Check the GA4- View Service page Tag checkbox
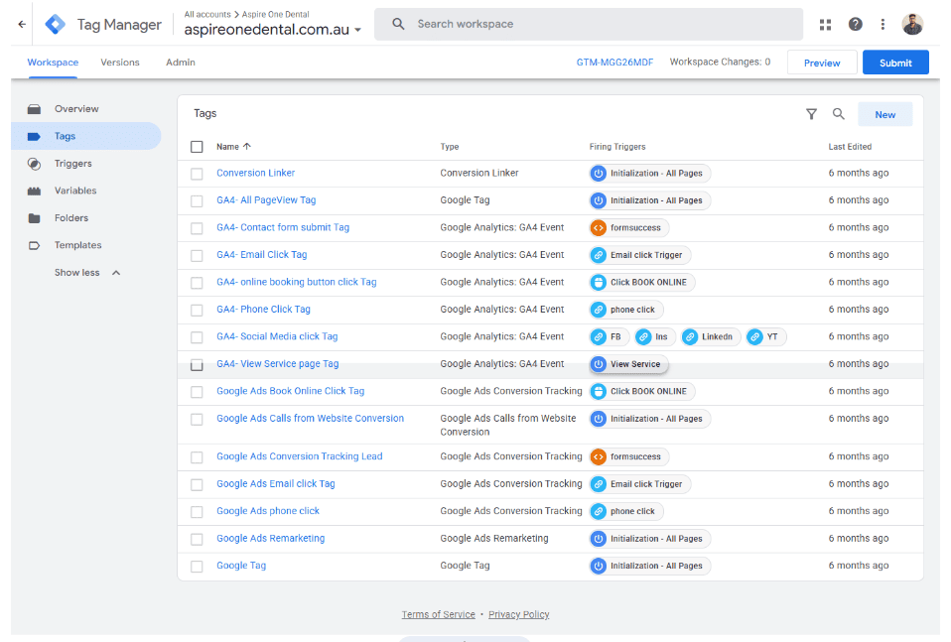The height and width of the screenshot is (642, 951). 197,365
